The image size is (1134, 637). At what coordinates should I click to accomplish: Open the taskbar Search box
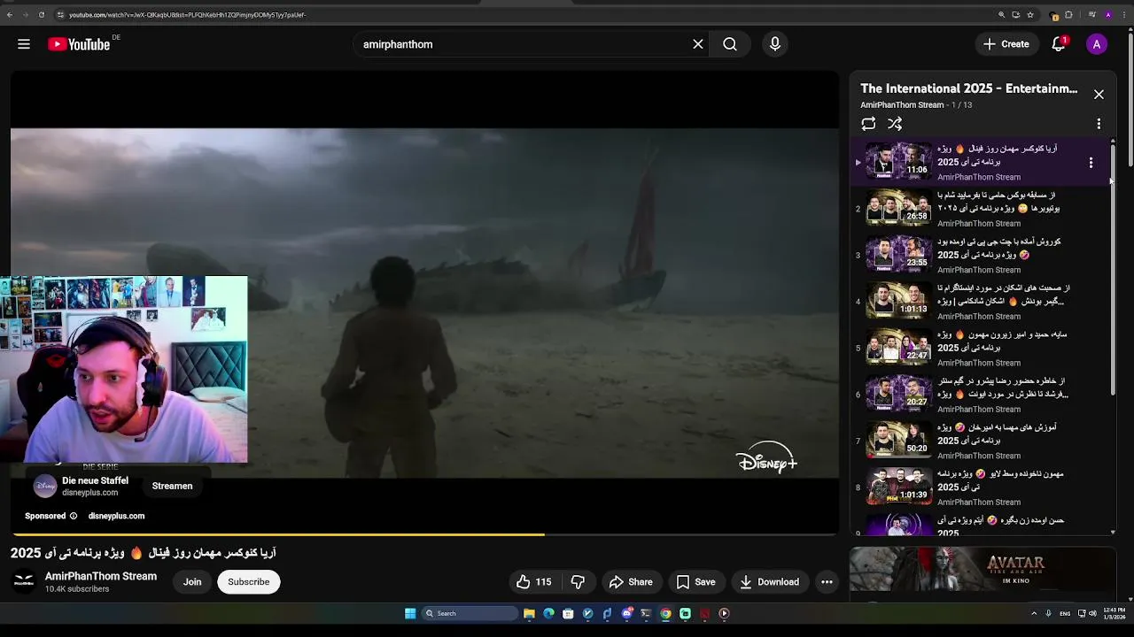470,613
